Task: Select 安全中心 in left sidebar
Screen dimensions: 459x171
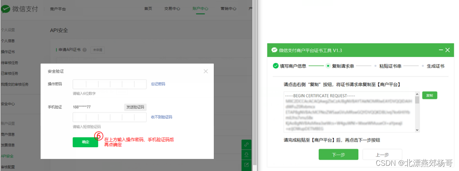Action: (8, 104)
